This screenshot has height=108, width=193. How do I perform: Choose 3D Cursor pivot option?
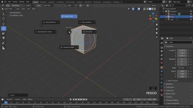(89, 32)
